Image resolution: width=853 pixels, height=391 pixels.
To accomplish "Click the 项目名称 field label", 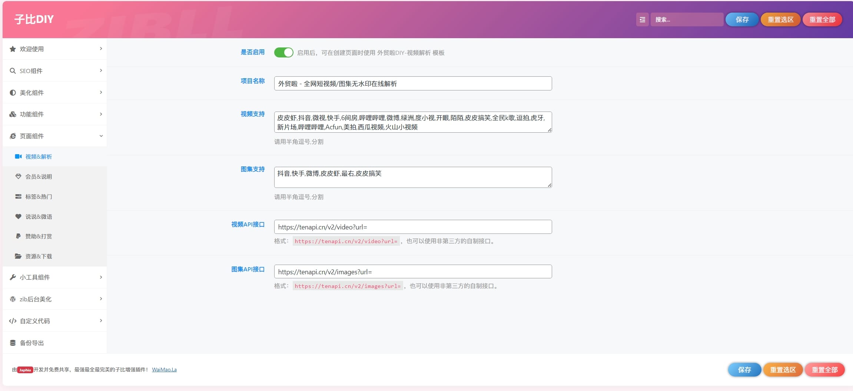I will (x=253, y=81).
